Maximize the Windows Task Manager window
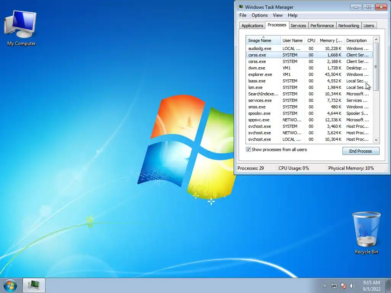This screenshot has width=391, height=293. click(368, 7)
